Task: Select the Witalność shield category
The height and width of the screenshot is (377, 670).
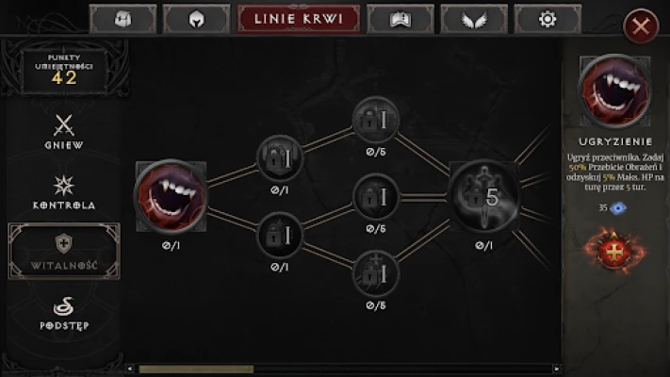Action: pyautogui.click(x=64, y=252)
